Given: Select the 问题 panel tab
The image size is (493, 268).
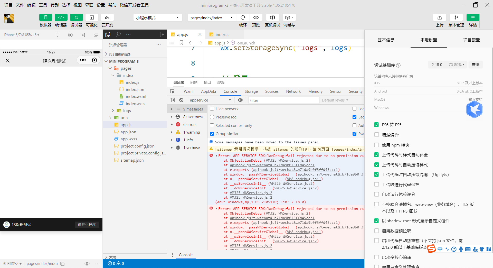Looking at the screenshot, I should (194, 82).
